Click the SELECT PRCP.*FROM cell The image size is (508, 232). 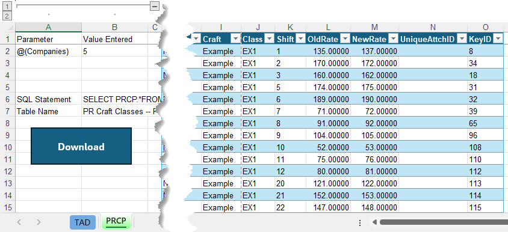pyautogui.click(x=114, y=99)
